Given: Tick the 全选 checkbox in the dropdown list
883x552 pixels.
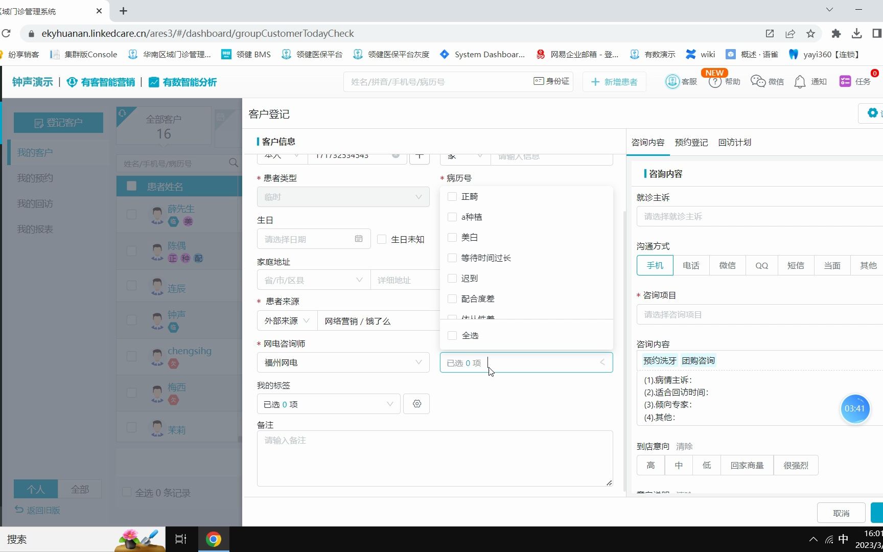Looking at the screenshot, I should point(452,335).
